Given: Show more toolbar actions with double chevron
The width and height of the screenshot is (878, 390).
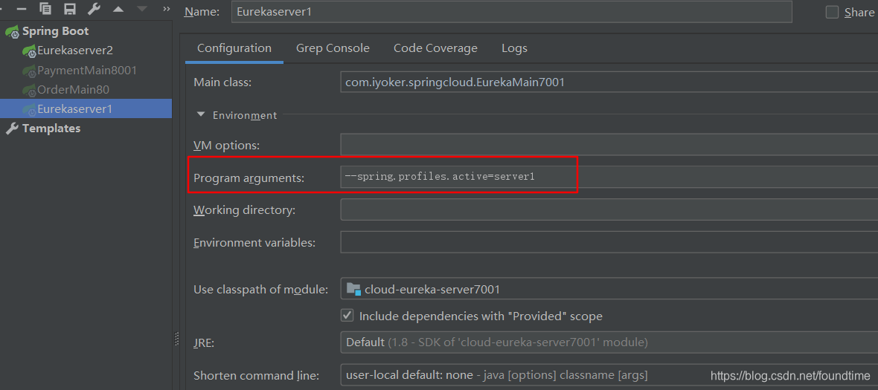Looking at the screenshot, I should pos(167,9).
